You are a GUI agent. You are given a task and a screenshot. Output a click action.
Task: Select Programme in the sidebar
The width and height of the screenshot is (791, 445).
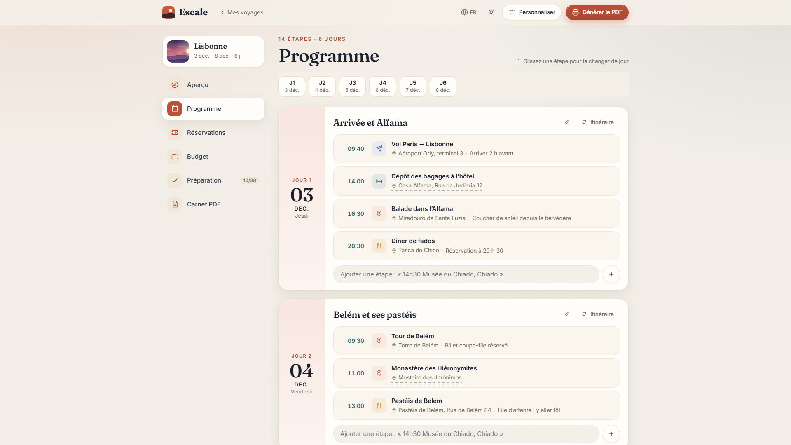[213, 109]
